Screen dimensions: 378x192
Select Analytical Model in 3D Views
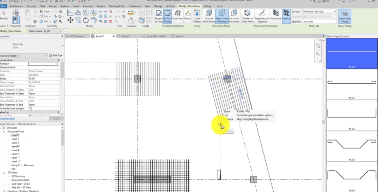[x=20, y=180]
